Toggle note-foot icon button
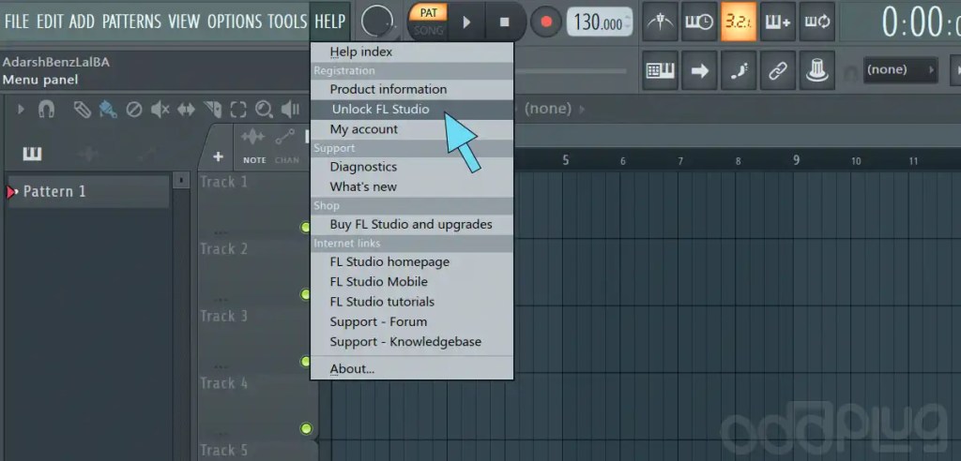Screen dimensions: 961x461 pos(739,71)
